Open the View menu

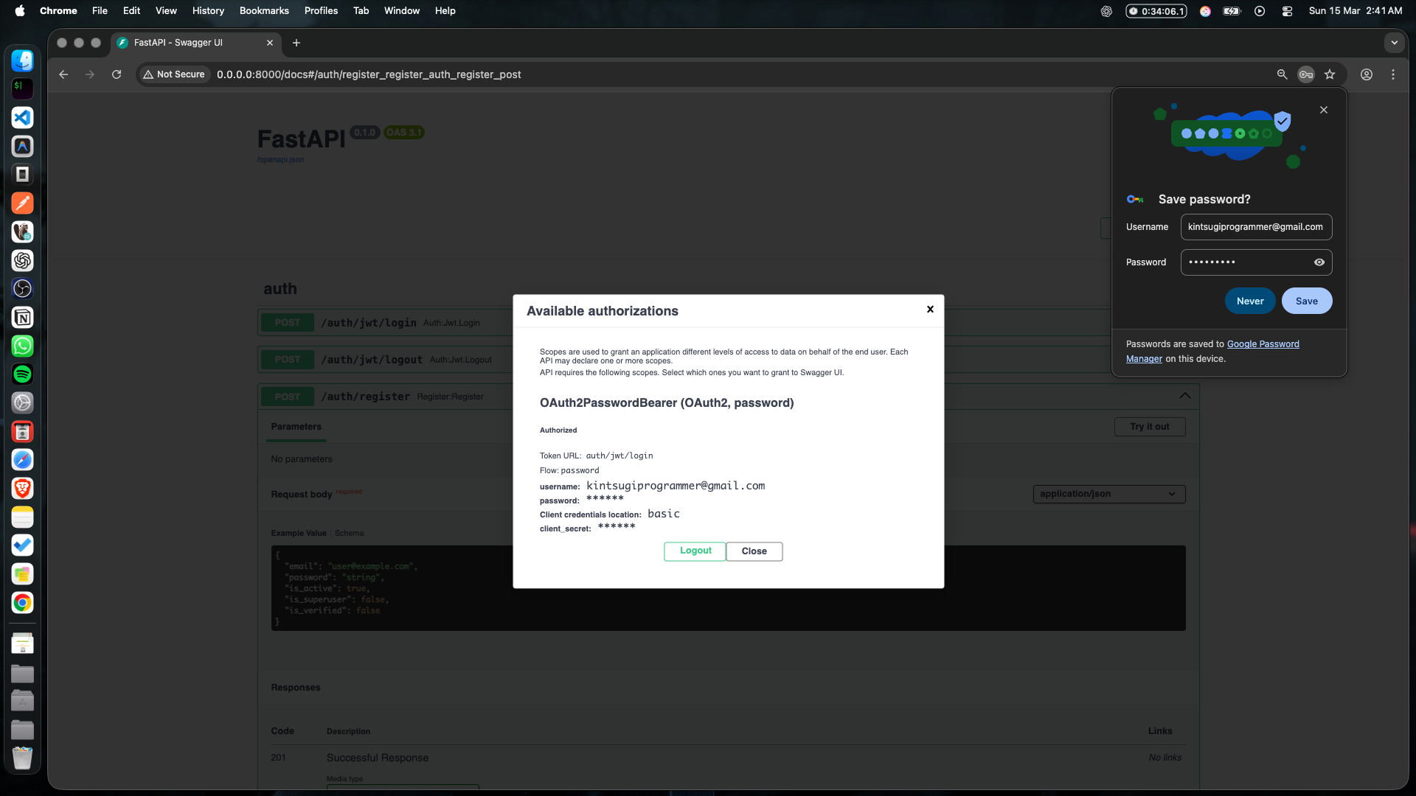pos(166,11)
